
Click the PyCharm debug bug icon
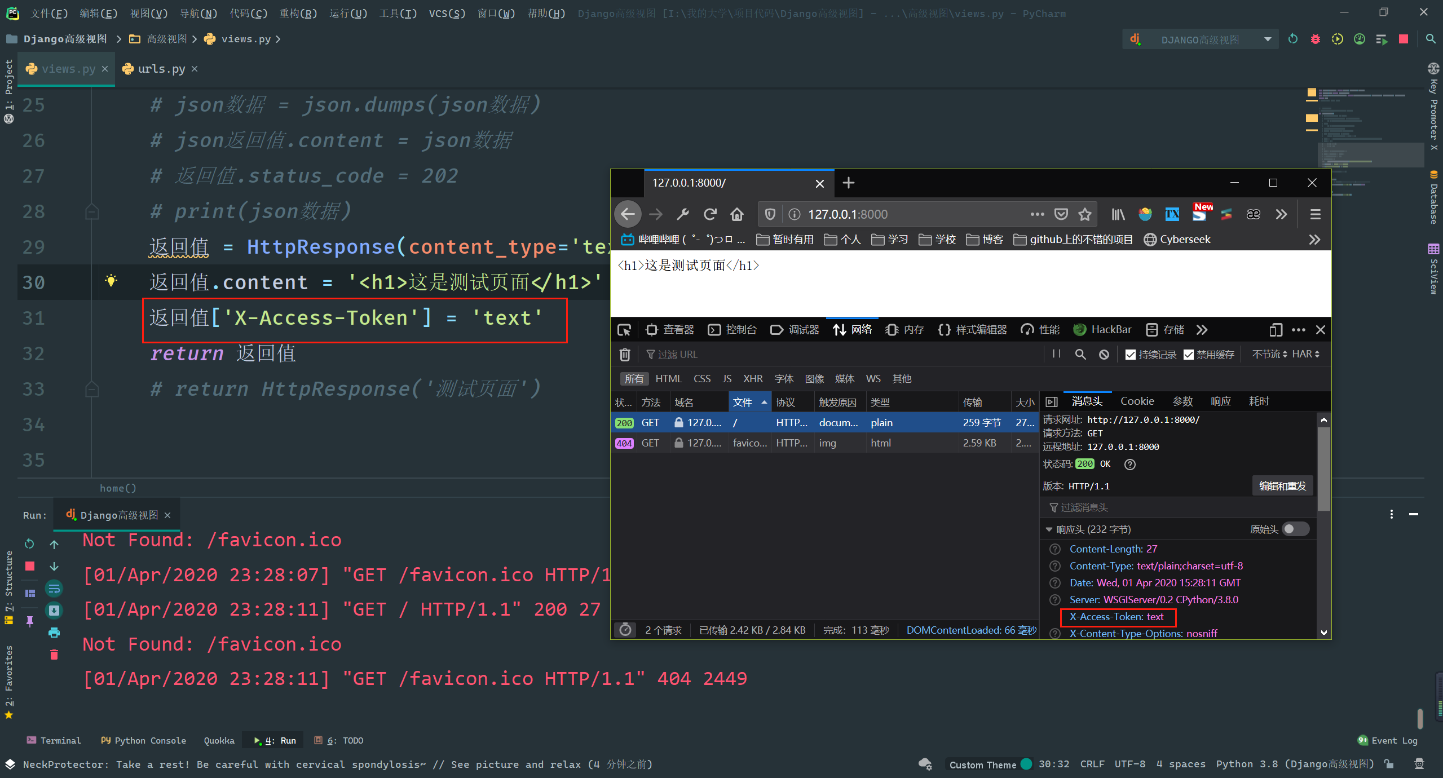[1315, 39]
